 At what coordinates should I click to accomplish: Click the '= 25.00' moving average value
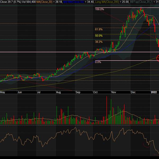(124, 2)
